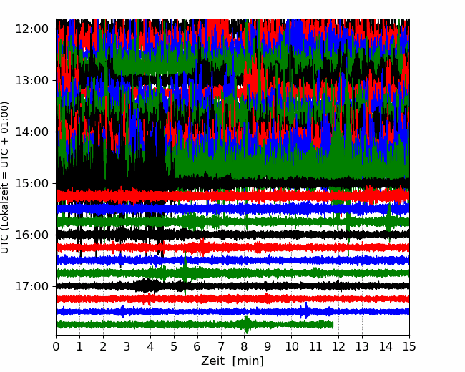Click the vertical UTC Lokalzeit y-axis title
Image resolution: width=465 pixels, height=372 pixels.
6,177
